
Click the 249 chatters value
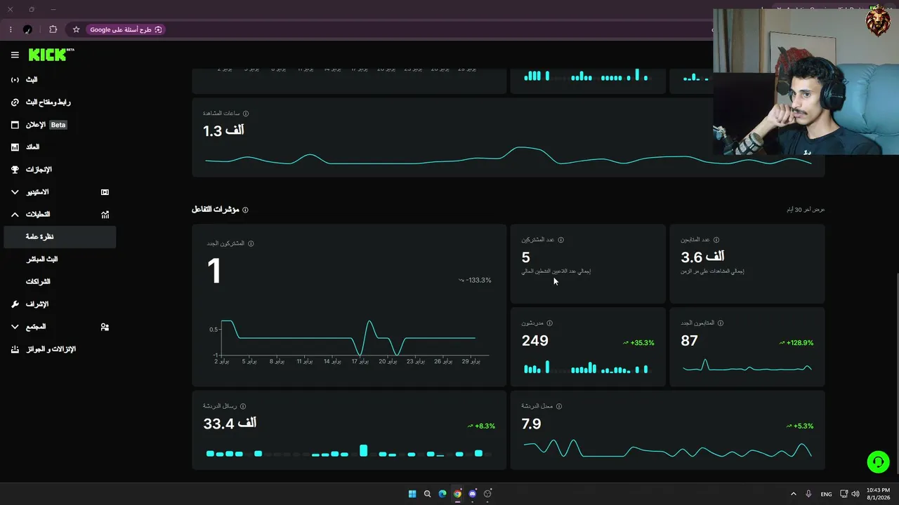[534, 341]
